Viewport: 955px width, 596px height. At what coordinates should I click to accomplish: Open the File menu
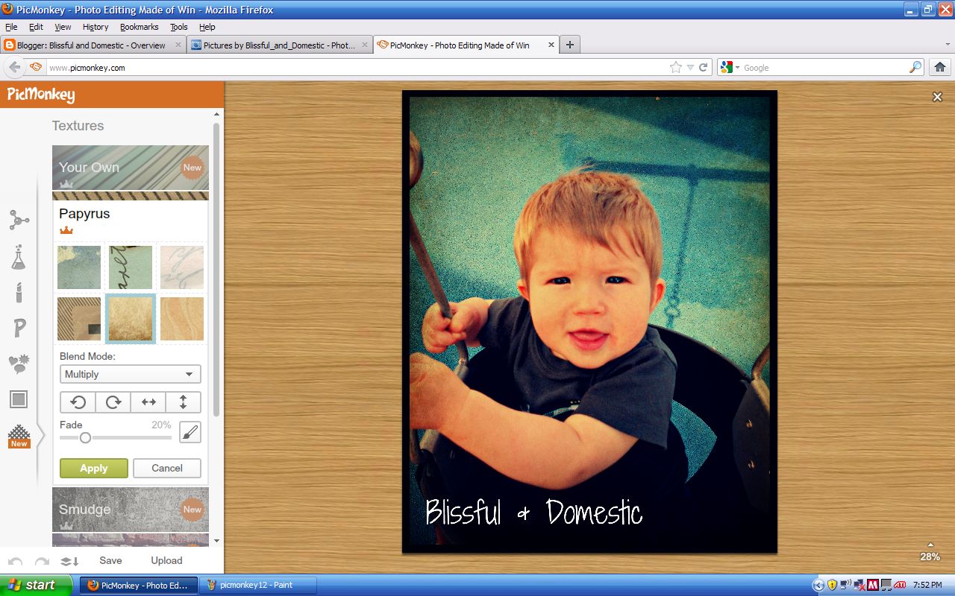coord(11,27)
